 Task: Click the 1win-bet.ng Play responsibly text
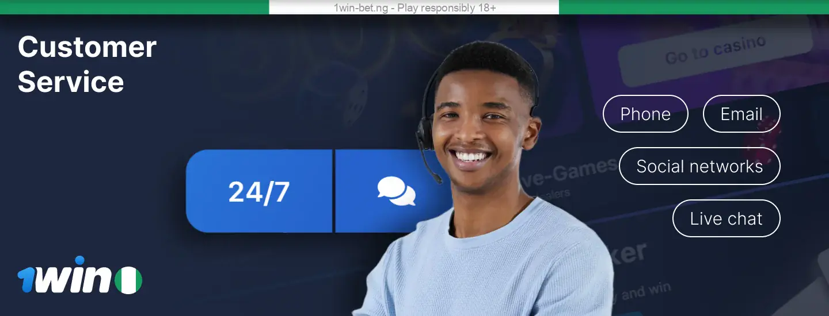tap(414, 7)
